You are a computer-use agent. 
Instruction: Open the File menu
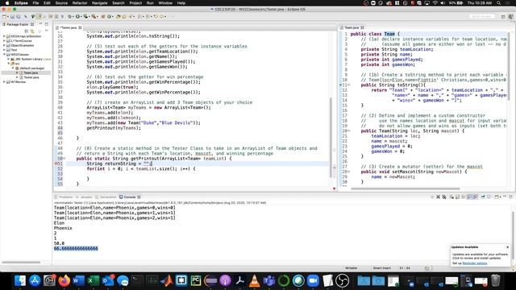click(35, 3)
